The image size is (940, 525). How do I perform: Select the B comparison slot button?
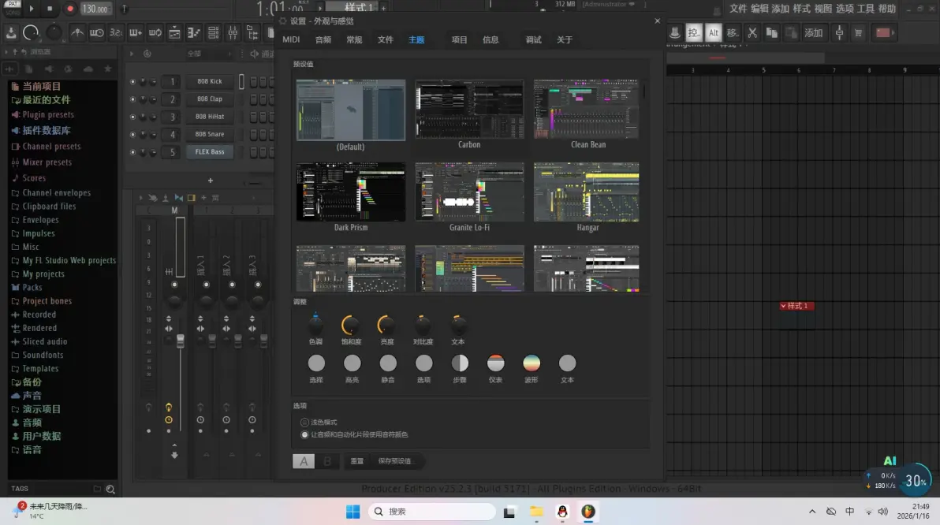coord(327,461)
